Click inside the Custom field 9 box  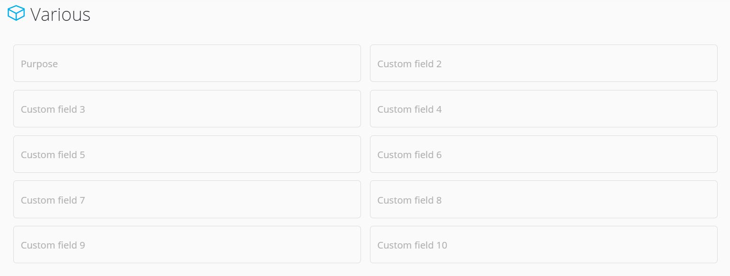(187, 245)
